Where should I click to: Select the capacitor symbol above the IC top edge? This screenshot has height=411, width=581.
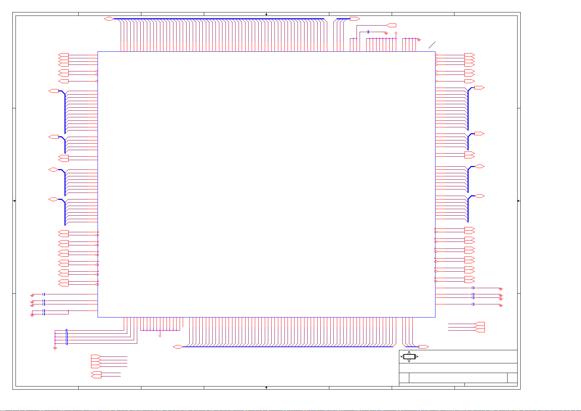[369, 32]
